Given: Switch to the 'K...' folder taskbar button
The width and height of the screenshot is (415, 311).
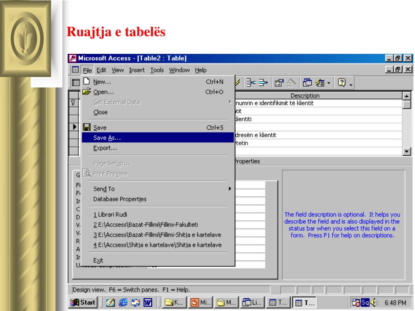Looking at the screenshot, I should 174,302.
